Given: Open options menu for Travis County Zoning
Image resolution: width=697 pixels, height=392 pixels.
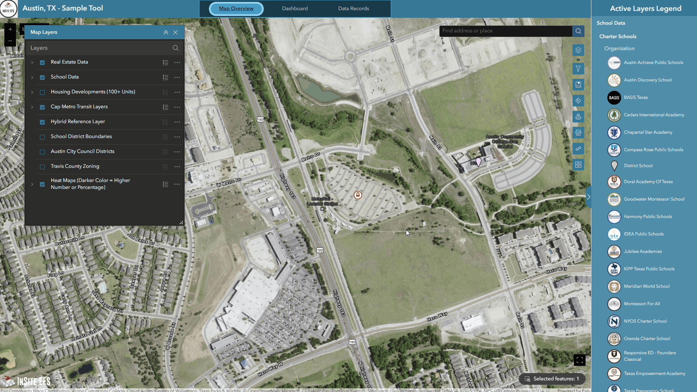Looking at the screenshot, I should [x=177, y=167].
